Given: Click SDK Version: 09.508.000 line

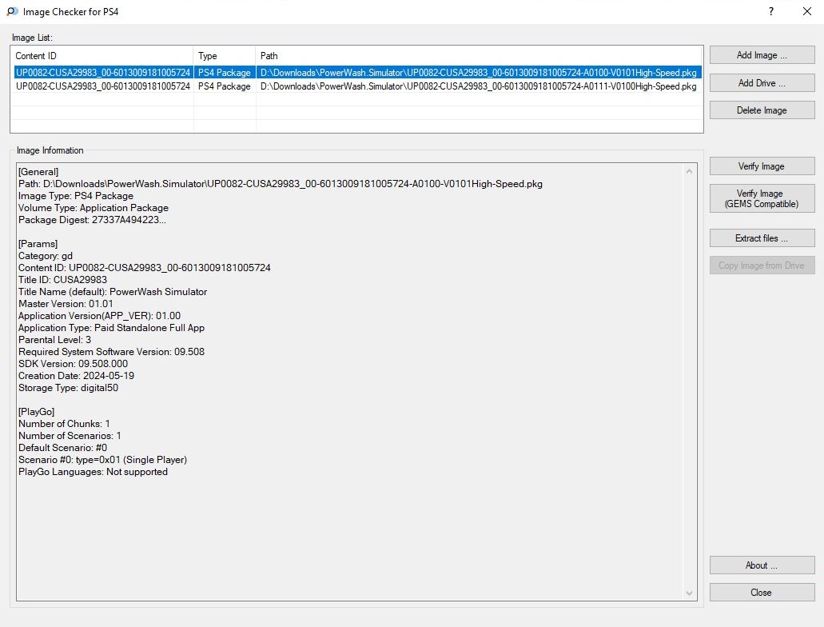Looking at the screenshot, I should pos(73,364).
